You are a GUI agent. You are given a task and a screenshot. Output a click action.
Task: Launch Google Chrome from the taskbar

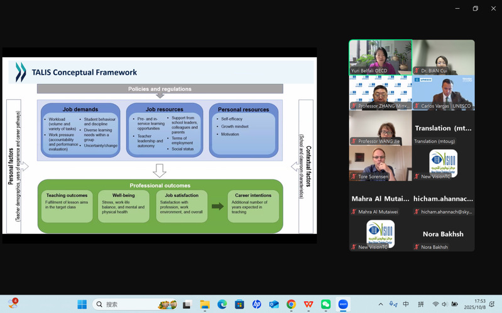pos(291,304)
